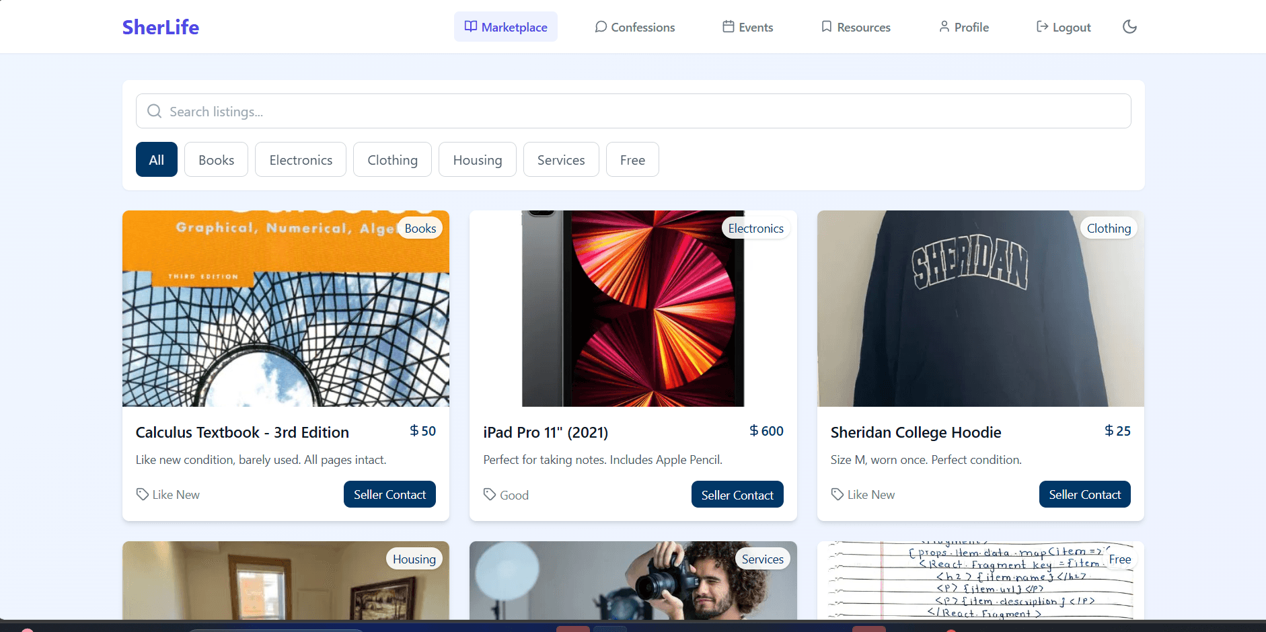View your Profile page
Image resolution: width=1266 pixels, height=632 pixels.
coord(963,27)
